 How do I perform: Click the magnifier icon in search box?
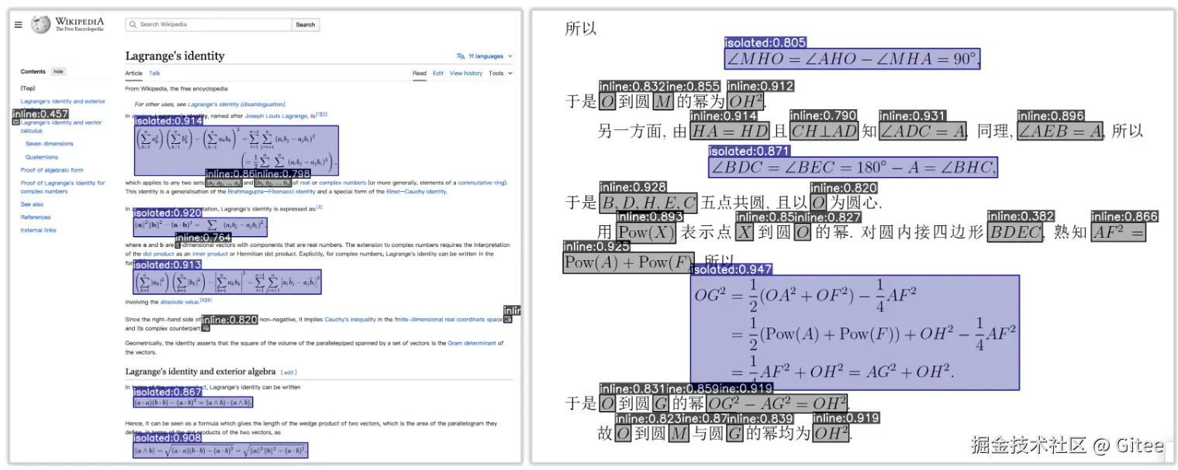point(133,25)
